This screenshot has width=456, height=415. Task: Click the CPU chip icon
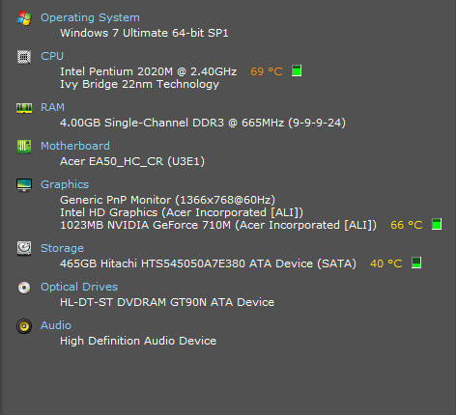(x=24, y=57)
